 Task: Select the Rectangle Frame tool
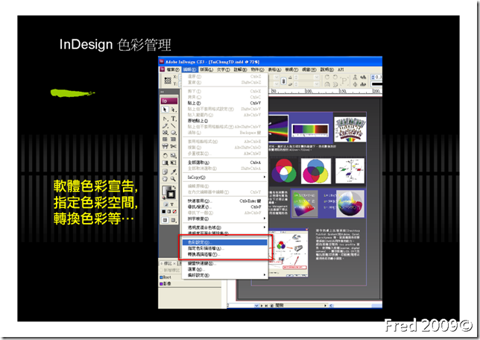[165, 133]
